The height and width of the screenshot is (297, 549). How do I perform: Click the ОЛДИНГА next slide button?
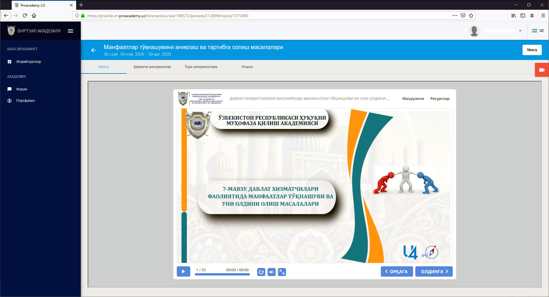[x=434, y=271]
